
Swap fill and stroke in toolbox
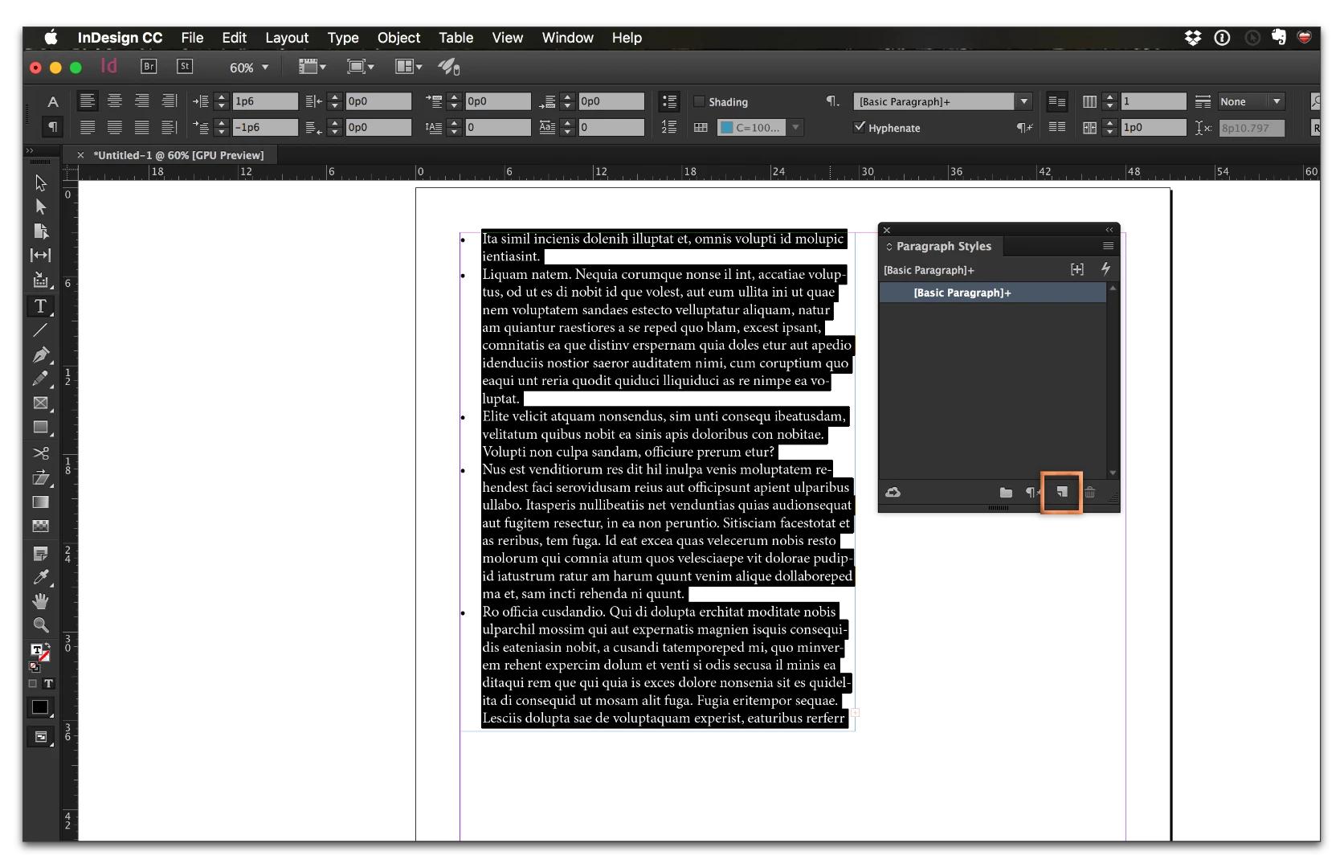pyautogui.click(x=47, y=645)
